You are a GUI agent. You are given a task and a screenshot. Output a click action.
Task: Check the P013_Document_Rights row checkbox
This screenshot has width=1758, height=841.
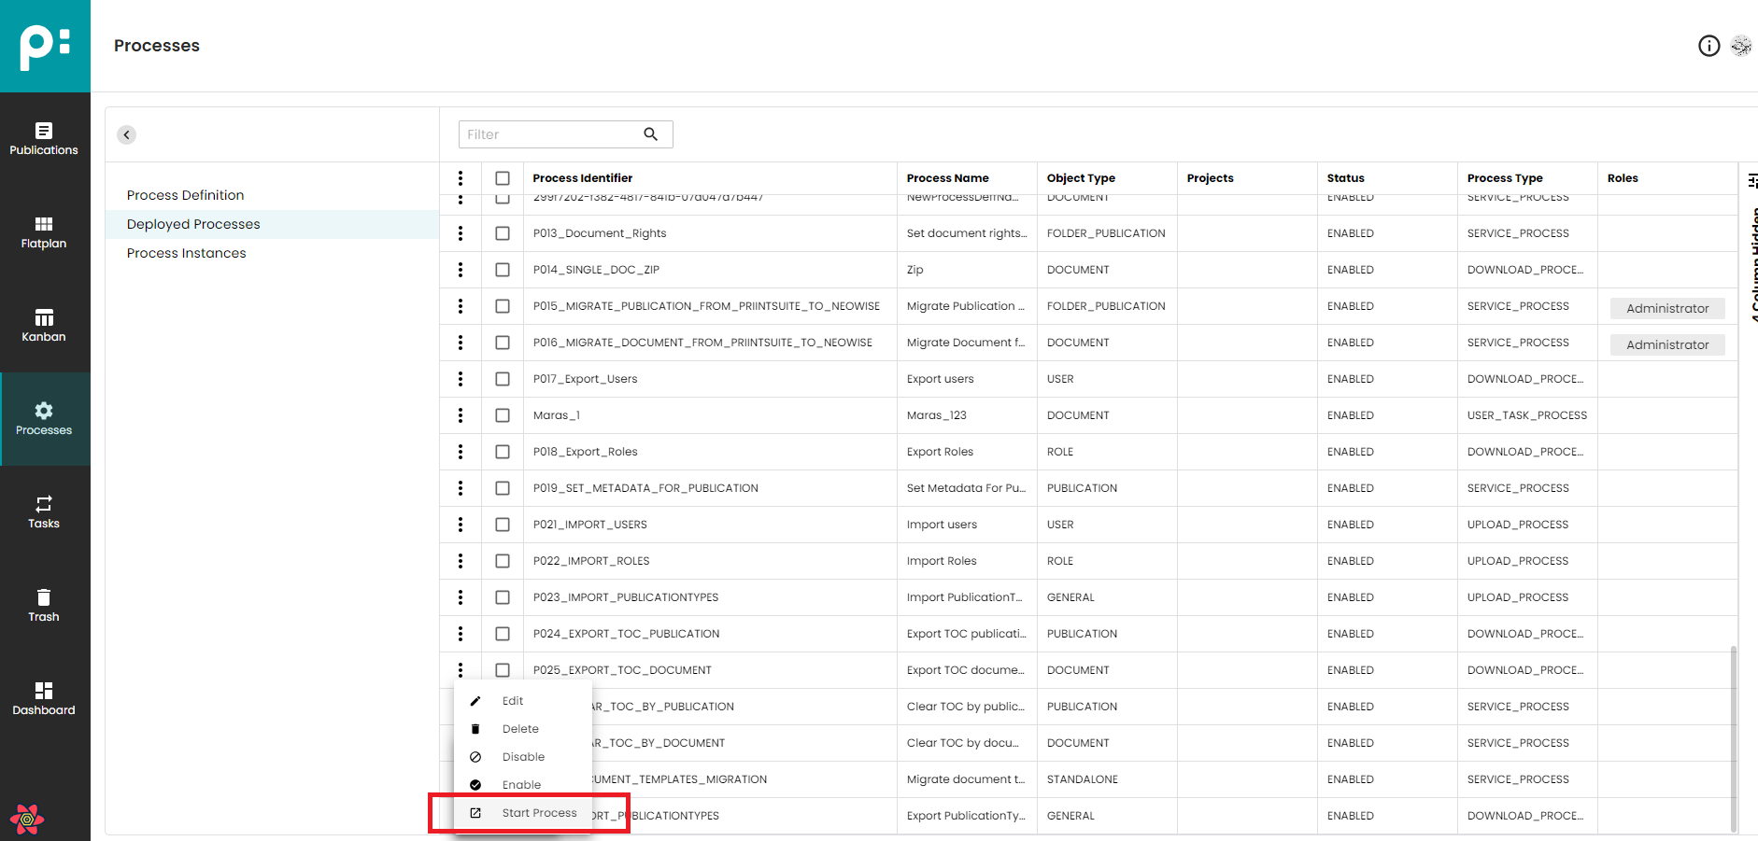(x=503, y=233)
